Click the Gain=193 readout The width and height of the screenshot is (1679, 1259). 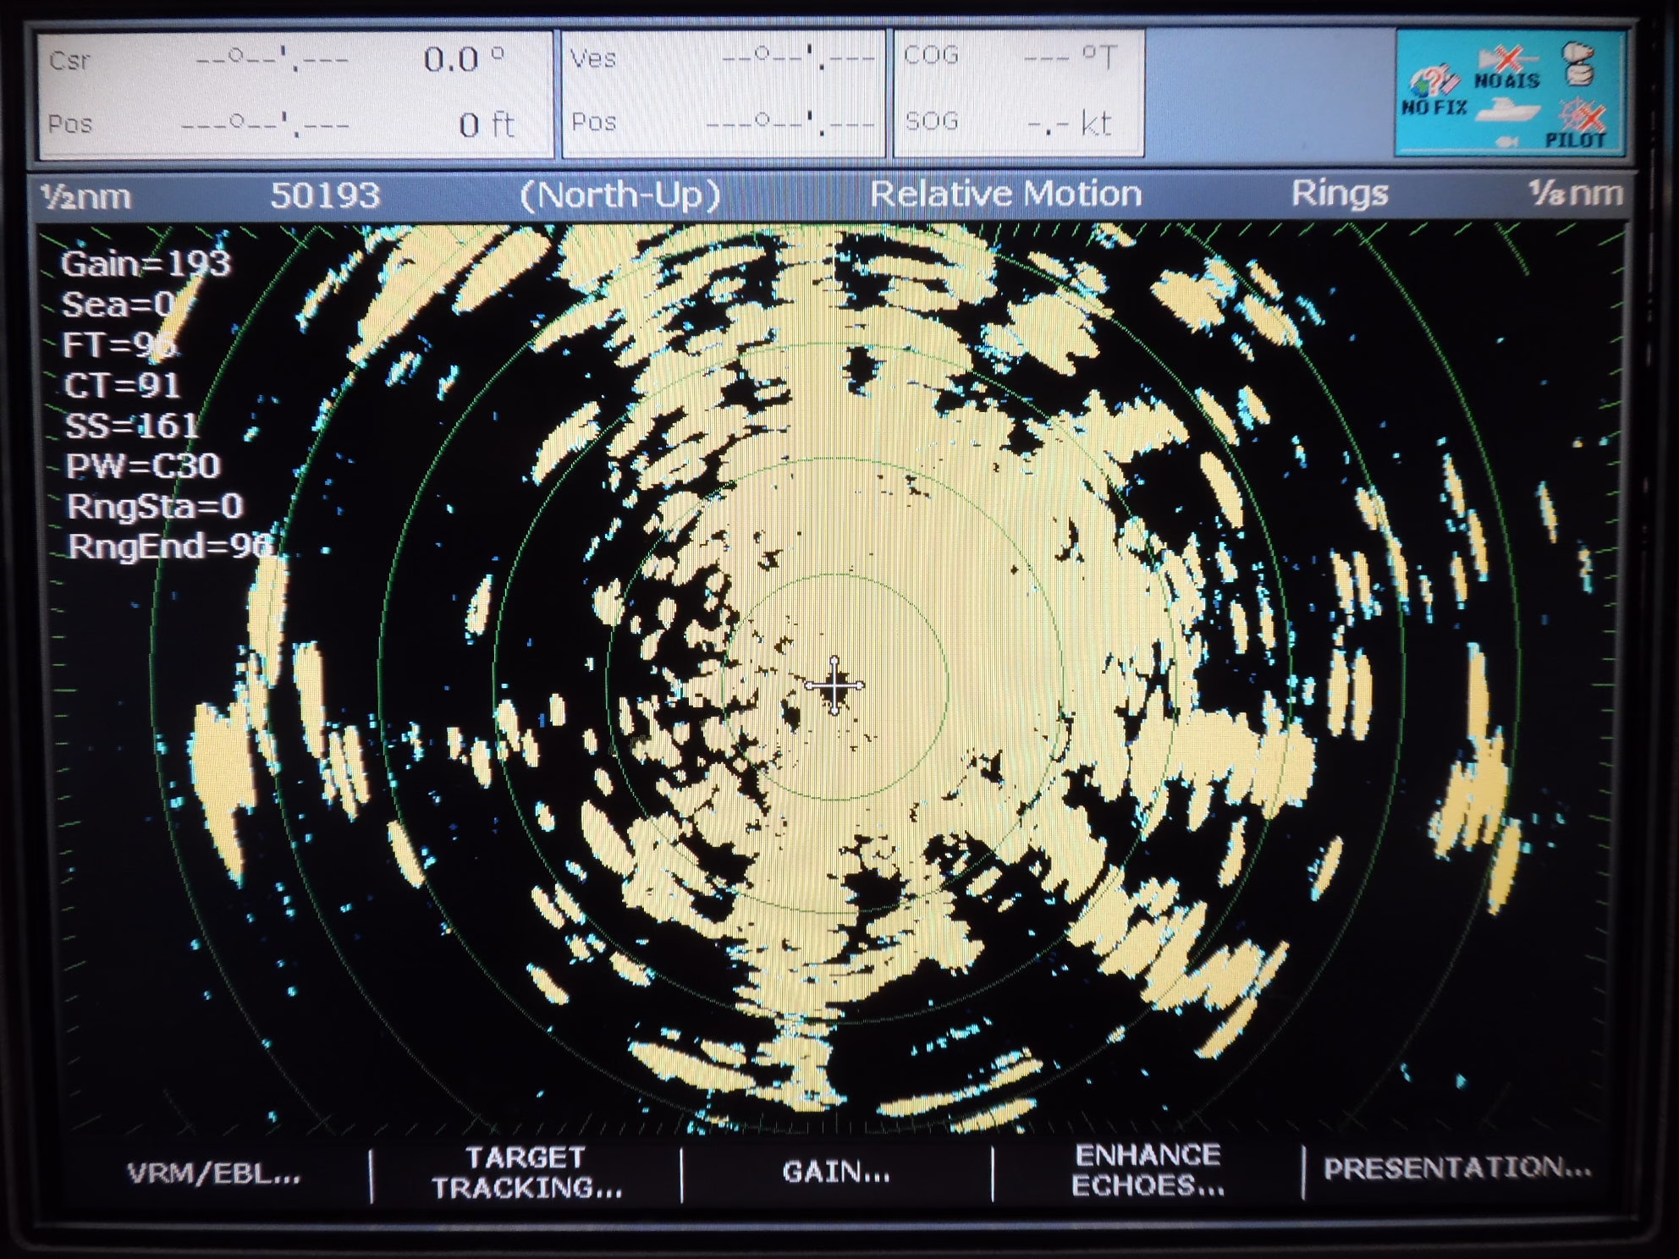(146, 264)
